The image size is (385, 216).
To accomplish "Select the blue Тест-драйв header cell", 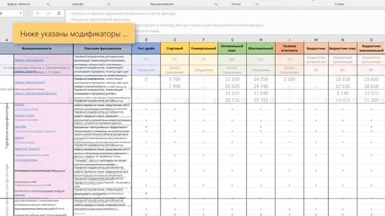I will tap(146, 48).
